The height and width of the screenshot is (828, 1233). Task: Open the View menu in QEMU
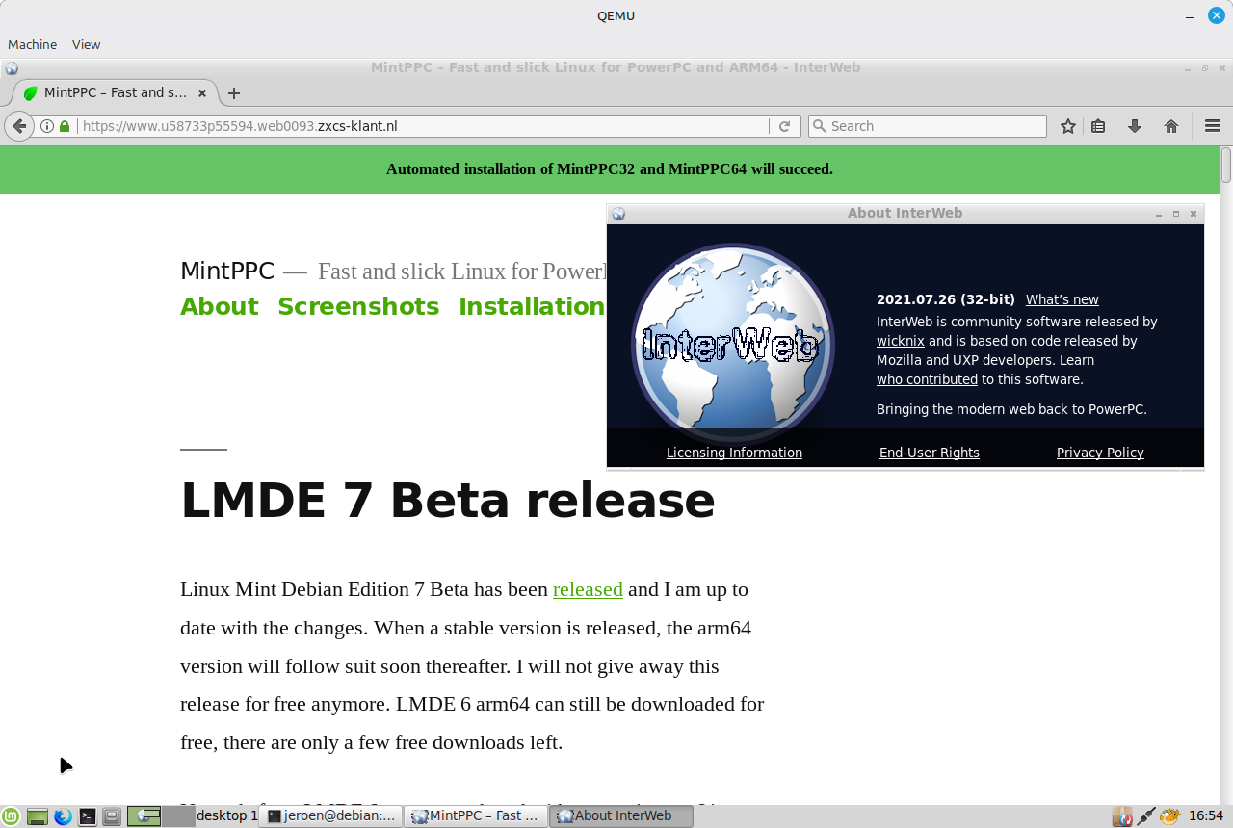(86, 44)
